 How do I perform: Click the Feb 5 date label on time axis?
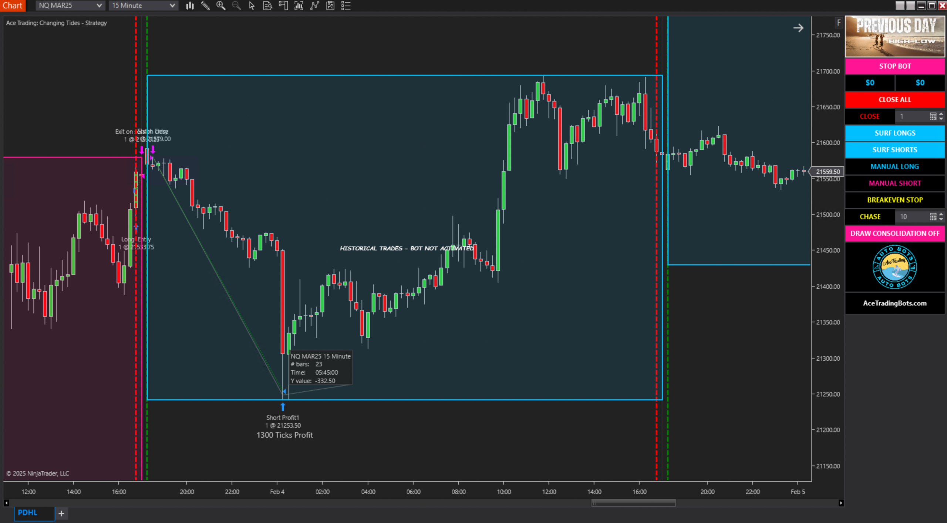[798, 492]
